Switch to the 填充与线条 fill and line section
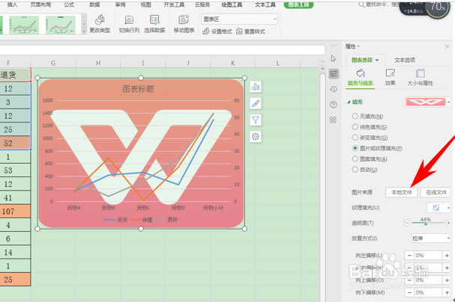 [361, 78]
